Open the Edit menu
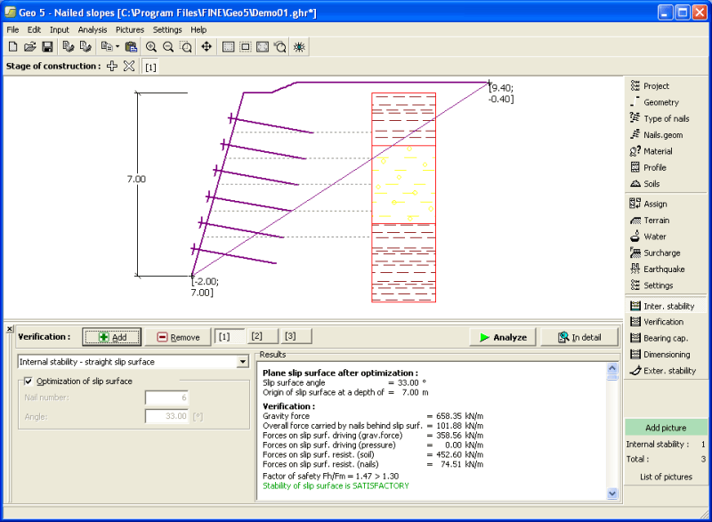Screen dimensions: 712x522 pos(34,30)
